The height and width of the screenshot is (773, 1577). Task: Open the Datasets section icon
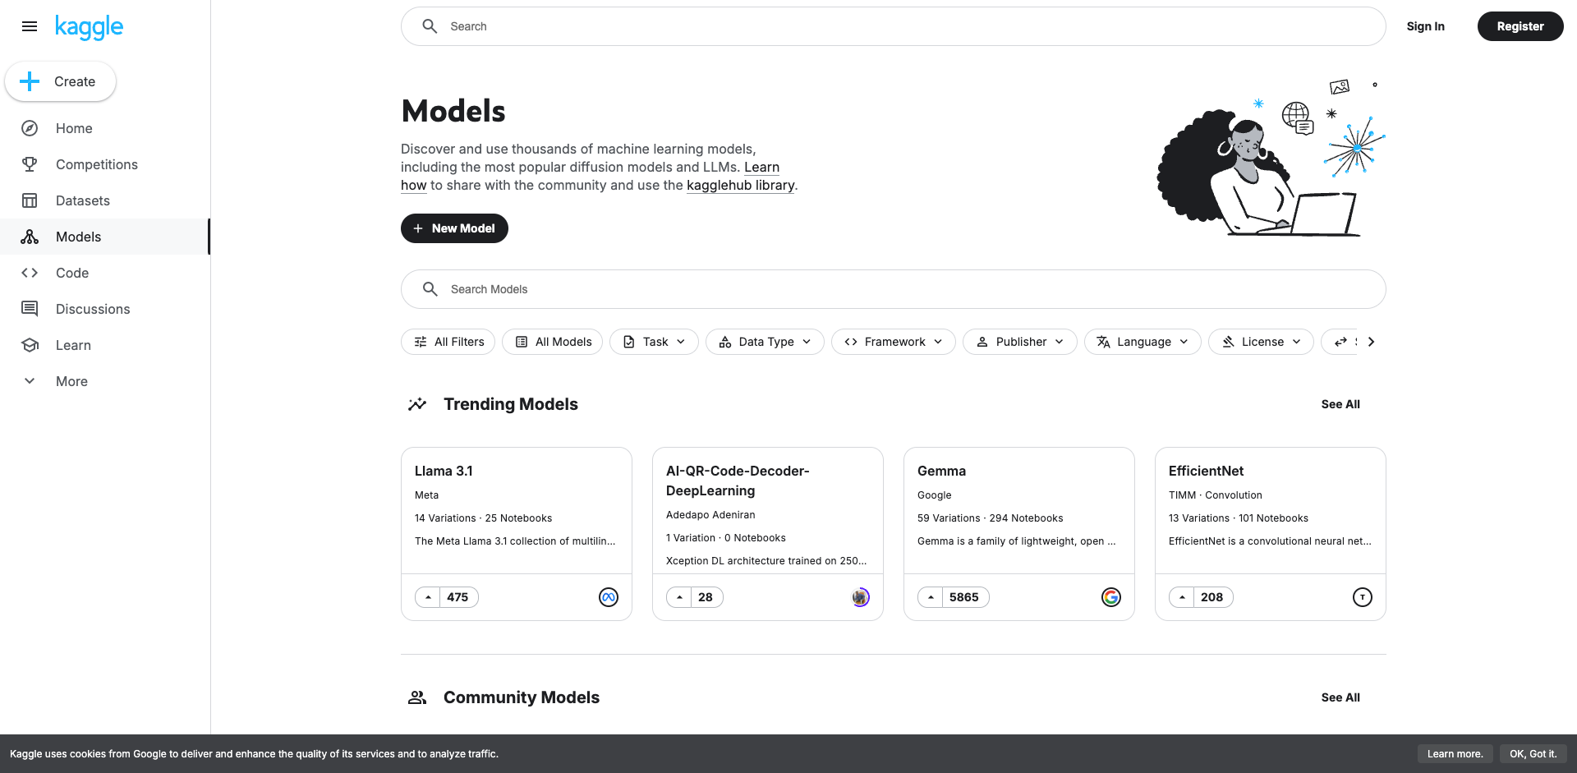tap(30, 200)
